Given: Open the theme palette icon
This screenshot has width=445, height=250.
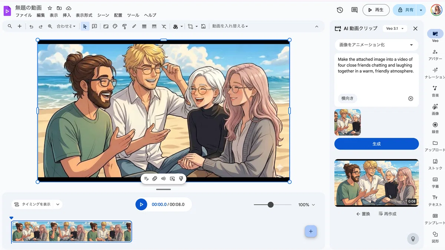Looking at the screenshot, I should [x=115, y=26].
